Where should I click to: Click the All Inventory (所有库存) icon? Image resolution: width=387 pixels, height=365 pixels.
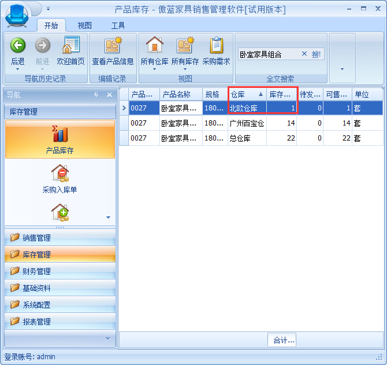point(185,46)
